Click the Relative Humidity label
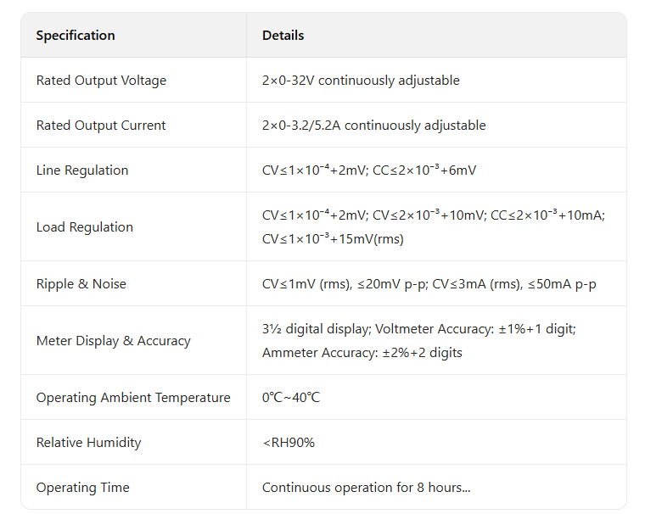The image size is (645, 514). coord(88,443)
